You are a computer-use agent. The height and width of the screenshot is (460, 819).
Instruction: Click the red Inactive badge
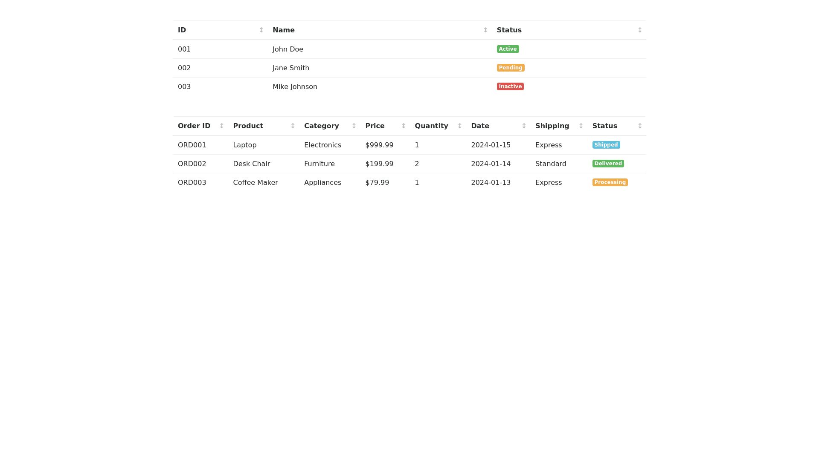click(510, 86)
